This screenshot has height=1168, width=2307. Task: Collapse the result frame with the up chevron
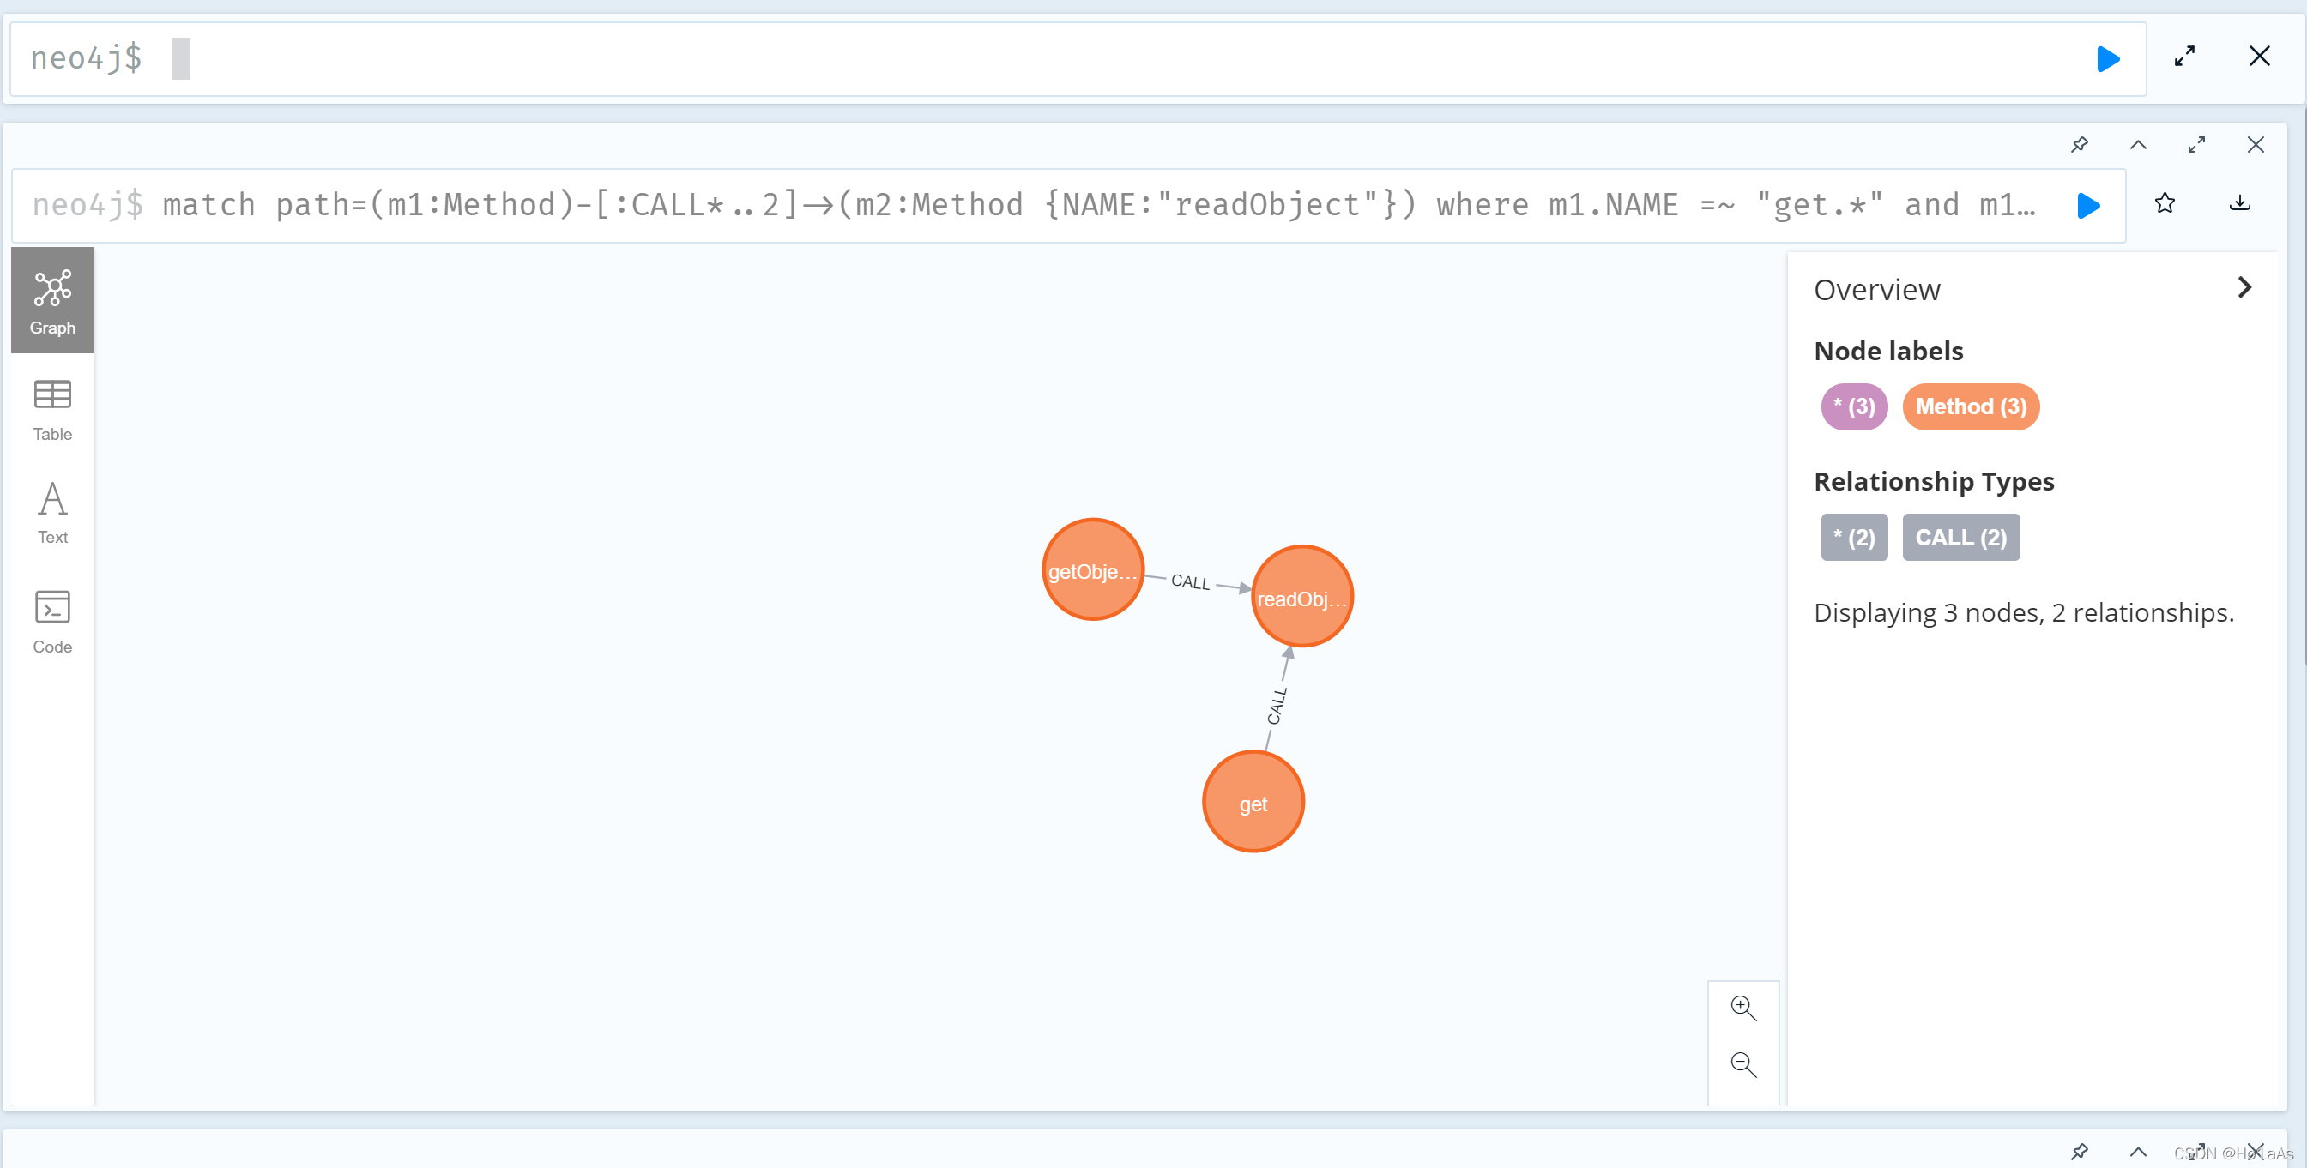click(2138, 145)
